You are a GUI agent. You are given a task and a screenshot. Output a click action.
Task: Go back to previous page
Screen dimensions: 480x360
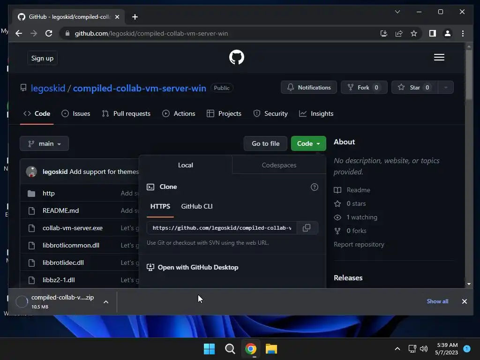[x=19, y=33]
